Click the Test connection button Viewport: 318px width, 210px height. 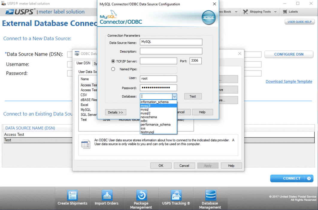point(193,96)
